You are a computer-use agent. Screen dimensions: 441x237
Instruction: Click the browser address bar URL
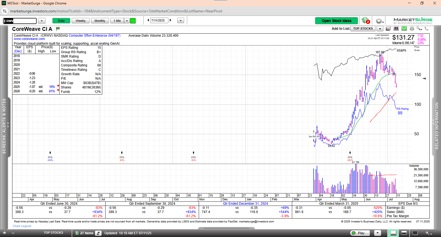[116, 11]
